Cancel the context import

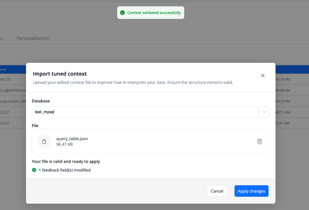click(217, 191)
